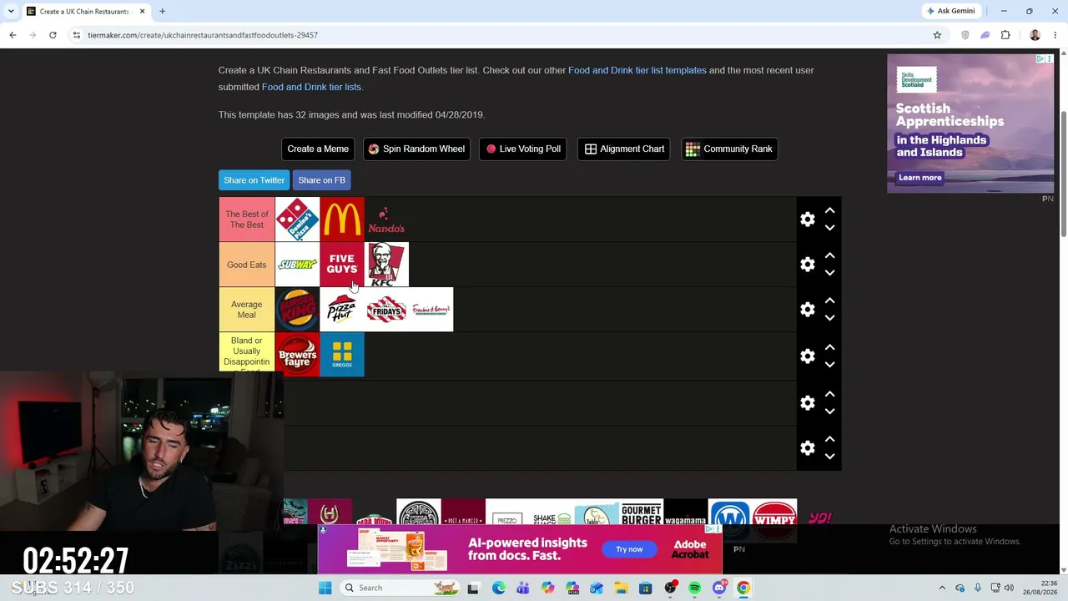Image resolution: width=1068 pixels, height=601 pixels.
Task: Bookmark this page with the star icon
Action: 937,35
